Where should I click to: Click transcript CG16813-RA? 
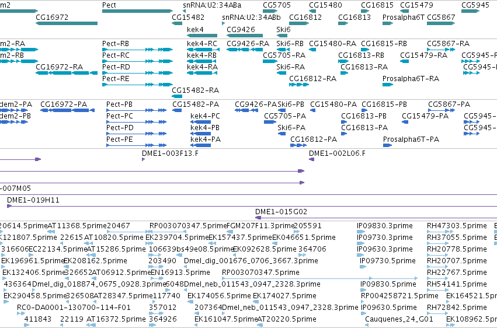(x=344, y=73)
